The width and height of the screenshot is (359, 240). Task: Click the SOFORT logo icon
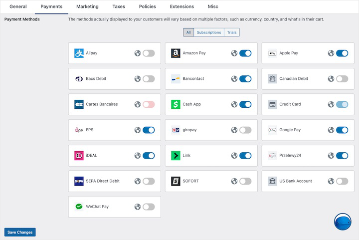pyautogui.click(x=176, y=181)
